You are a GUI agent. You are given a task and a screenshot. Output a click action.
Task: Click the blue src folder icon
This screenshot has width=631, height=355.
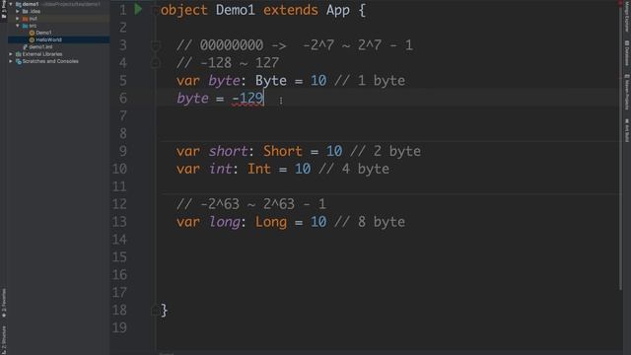coord(26,26)
